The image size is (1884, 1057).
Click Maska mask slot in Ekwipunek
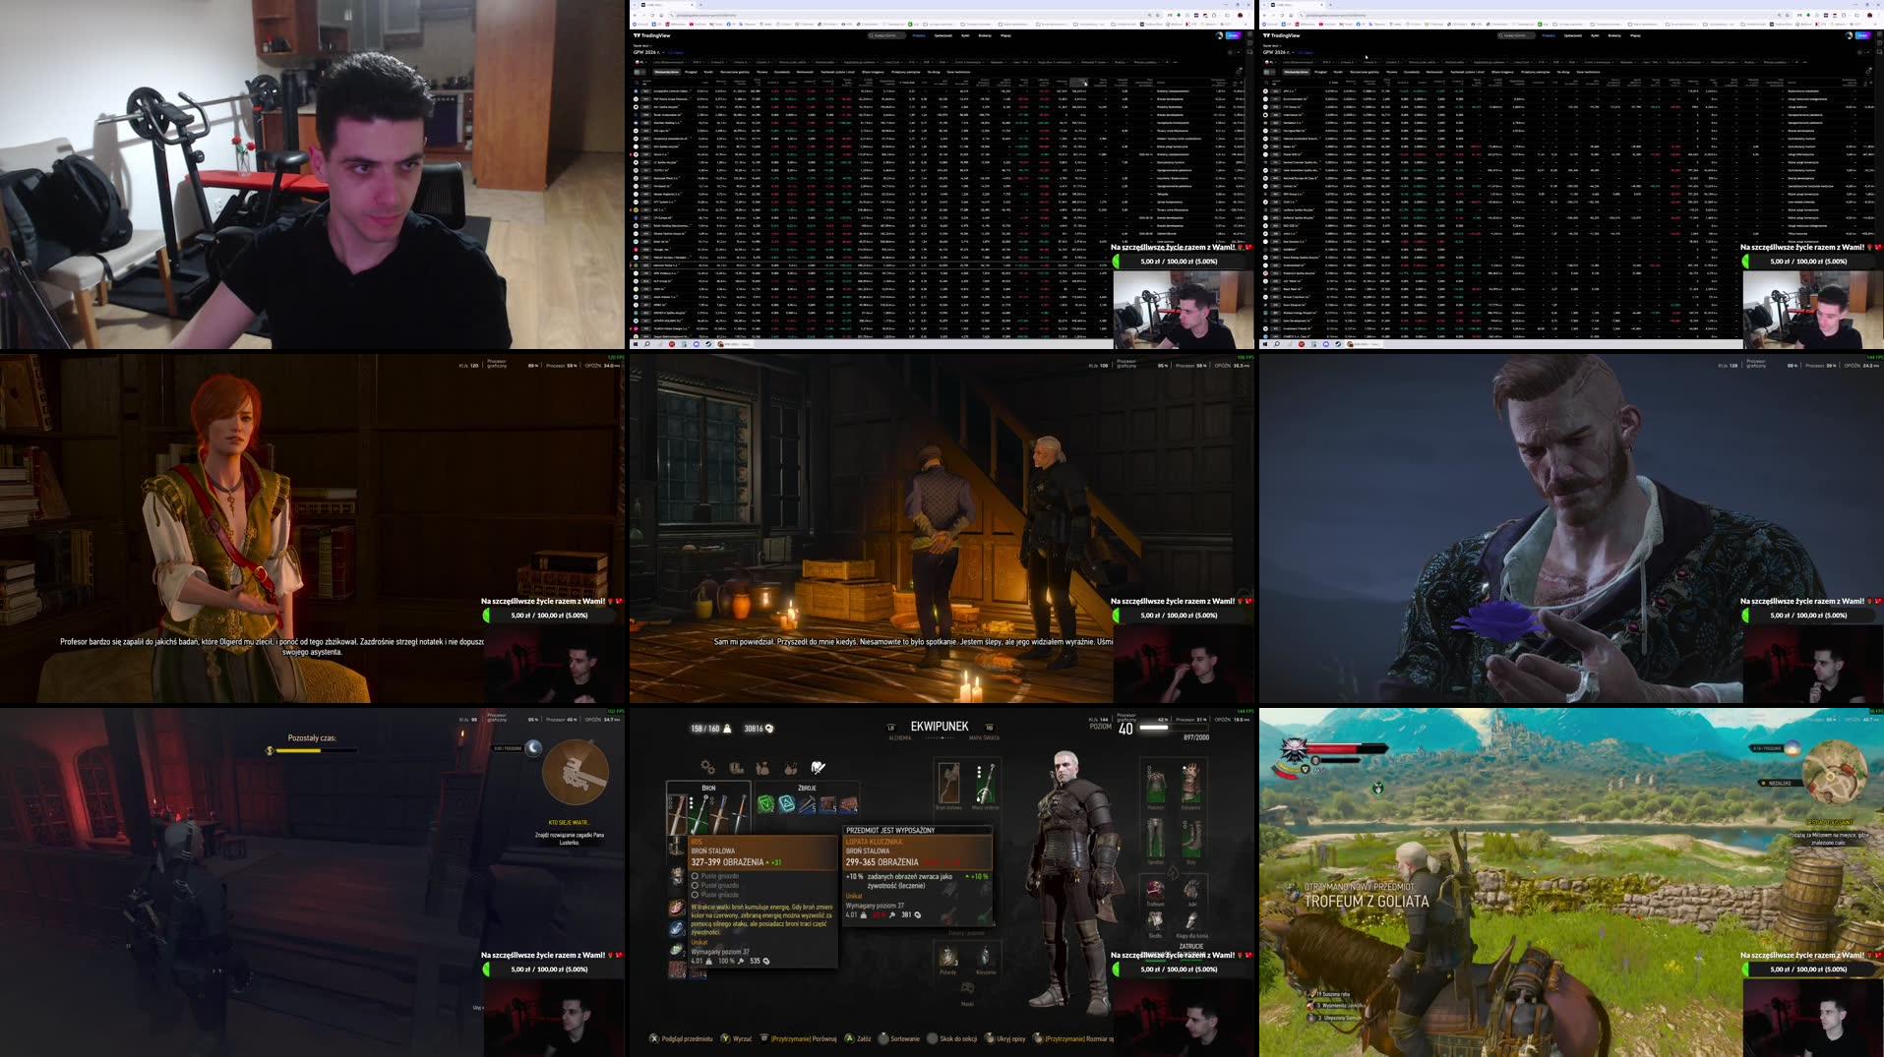(967, 988)
